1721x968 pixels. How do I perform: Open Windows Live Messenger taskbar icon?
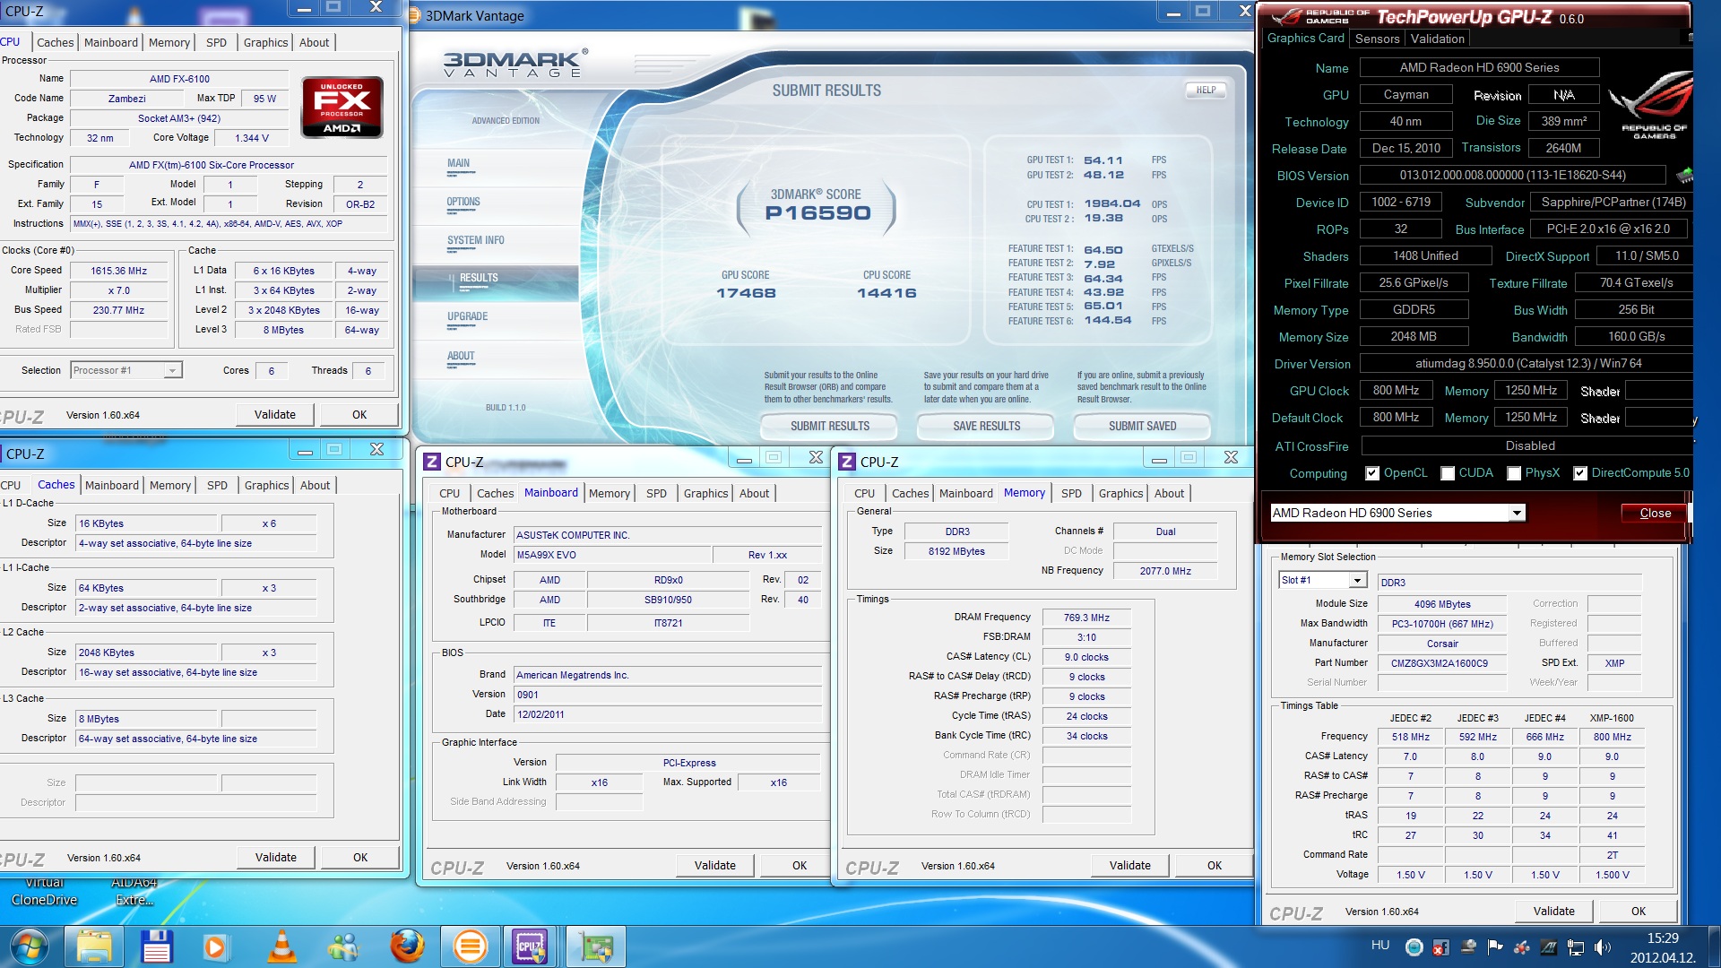343,946
